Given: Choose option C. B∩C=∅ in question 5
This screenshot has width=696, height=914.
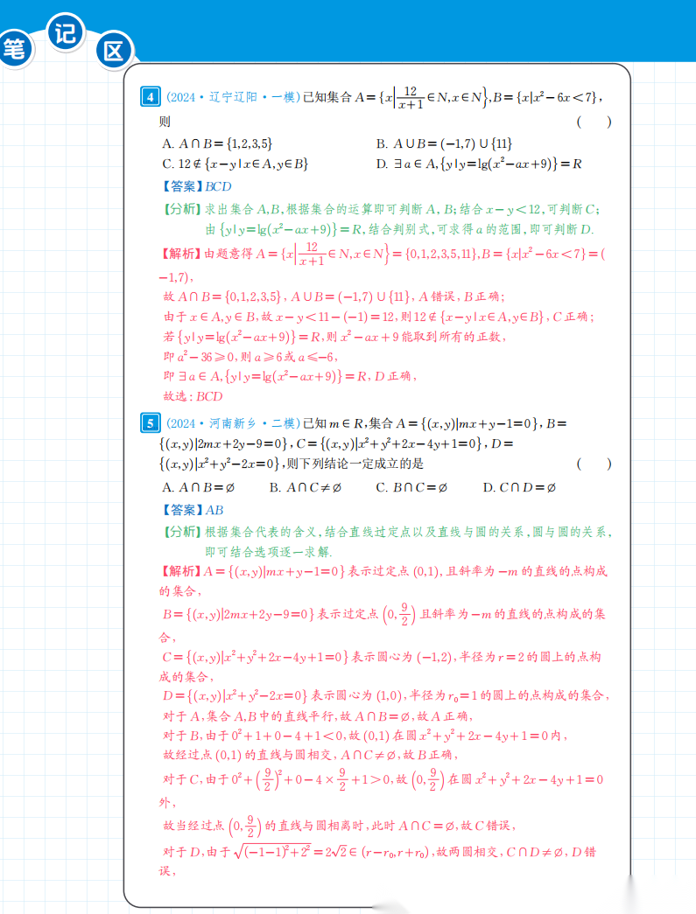Looking at the screenshot, I should (411, 487).
